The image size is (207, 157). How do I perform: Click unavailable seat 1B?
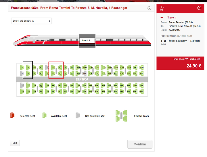click(x=22, y=85)
